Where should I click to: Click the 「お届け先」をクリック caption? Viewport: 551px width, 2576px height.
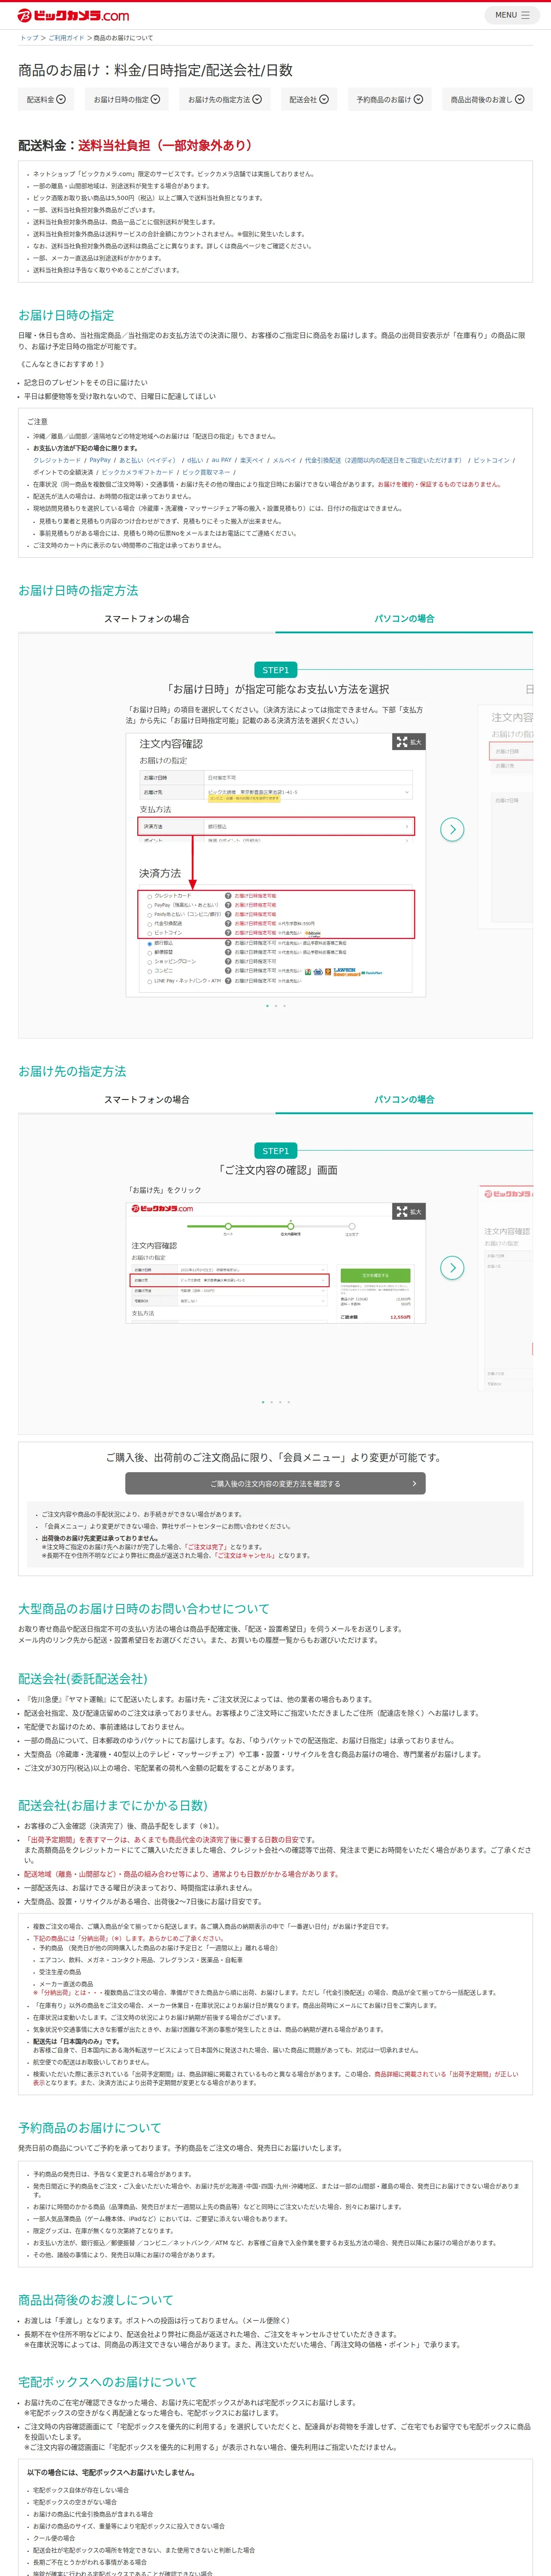(x=164, y=1190)
